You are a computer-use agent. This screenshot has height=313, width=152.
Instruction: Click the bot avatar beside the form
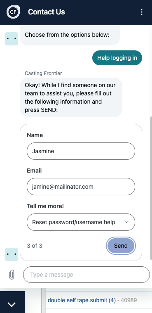click(x=12, y=254)
